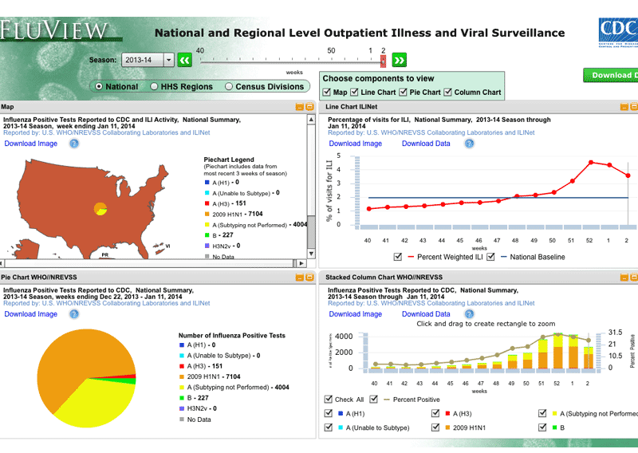Image resolution: width=638 pixels, height=453 pixels.
Task: Click the week 52 stacked column bar
Action: click(x=557, y=351)
